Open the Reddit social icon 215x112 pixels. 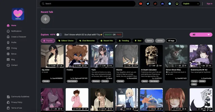(x=155, y=4)
